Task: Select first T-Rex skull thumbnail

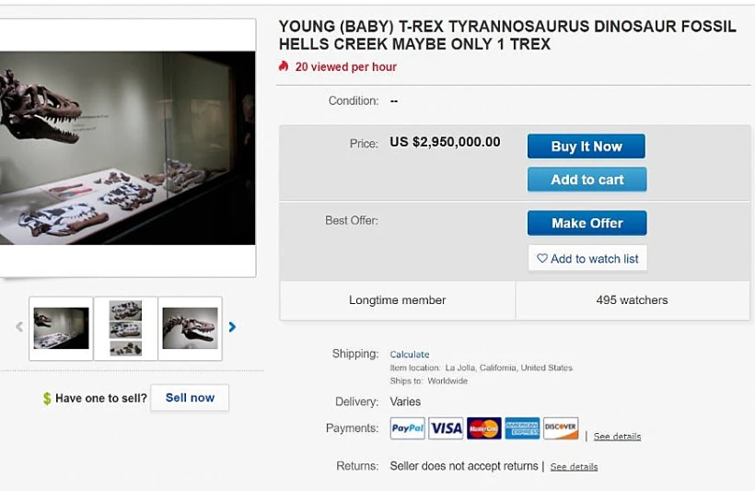Action: click(61, 328)
